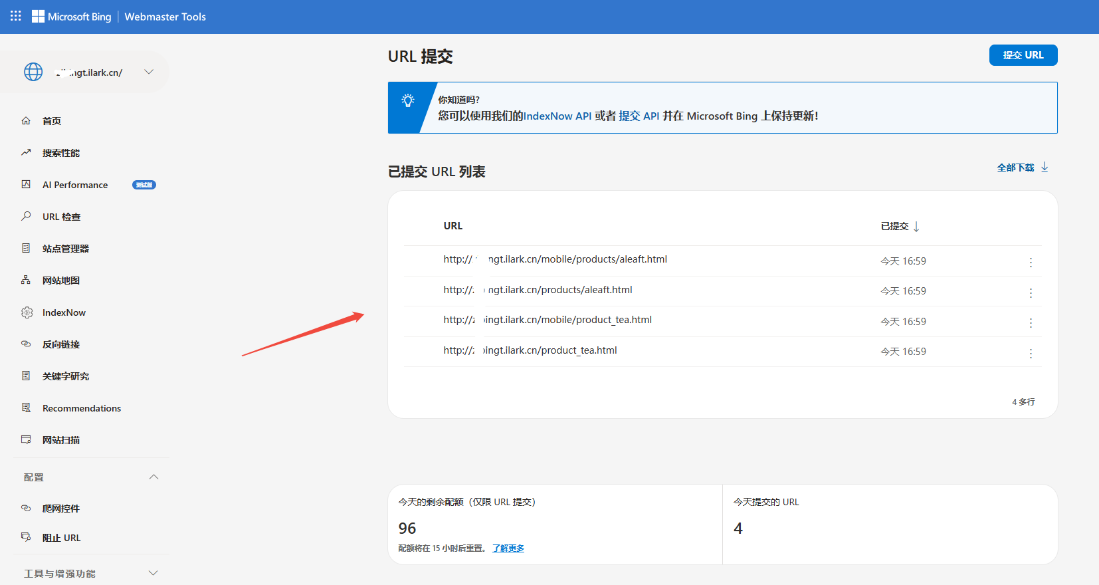Click 全部下载 link
1099x585 pixels.
click(x=1015, y=168)
